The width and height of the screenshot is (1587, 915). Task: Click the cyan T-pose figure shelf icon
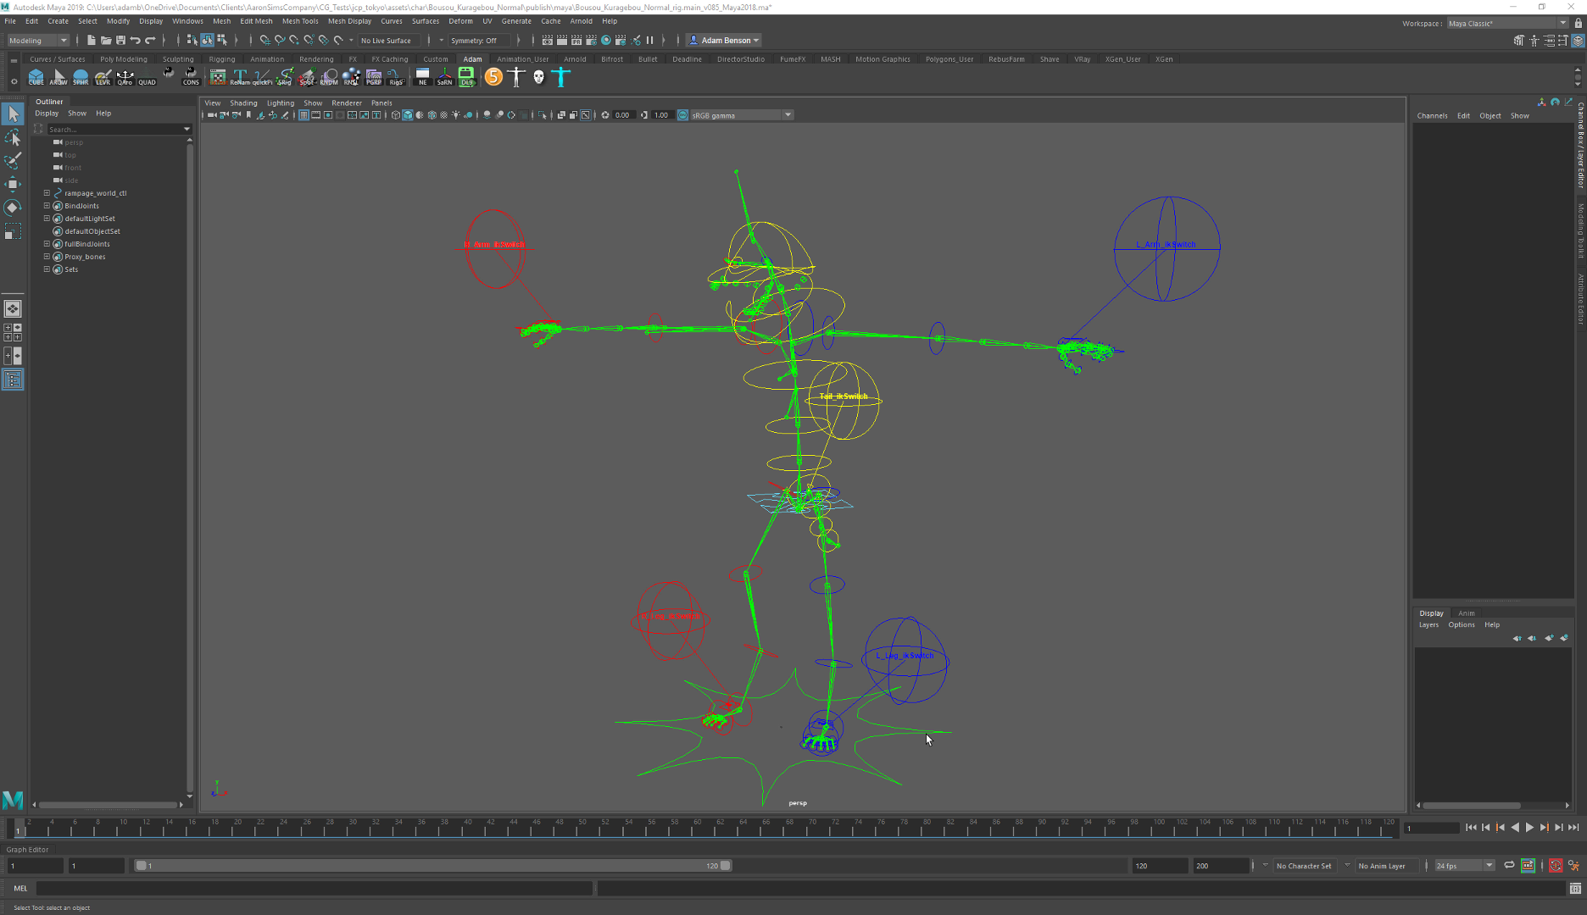click(560, 77)
